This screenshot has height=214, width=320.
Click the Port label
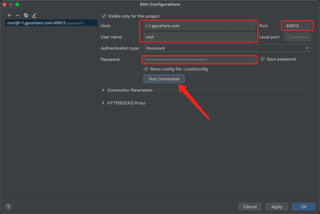[264, 26]
